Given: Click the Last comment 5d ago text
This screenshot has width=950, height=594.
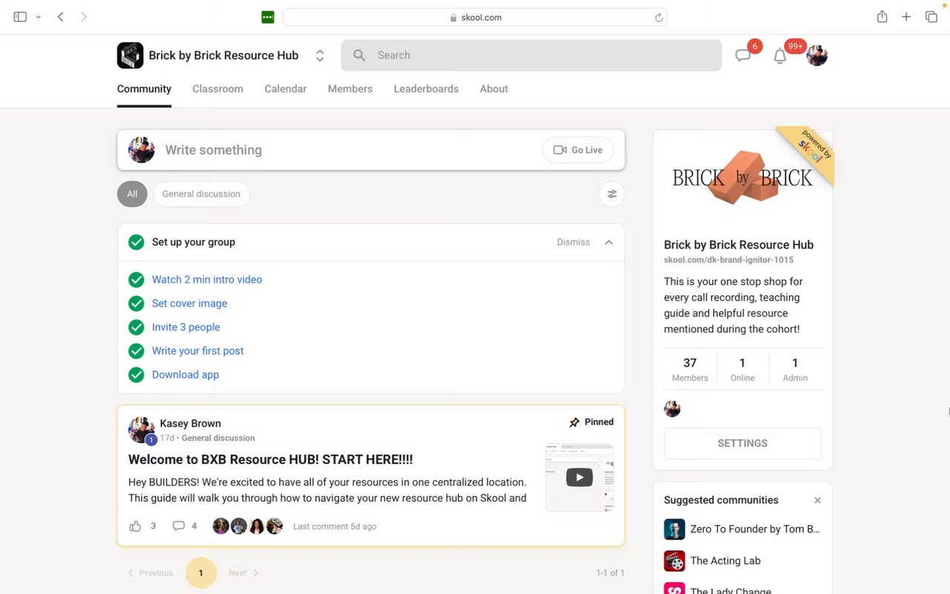Looking at the screenshot, I should pyautogui.click(x=335, y=526).
